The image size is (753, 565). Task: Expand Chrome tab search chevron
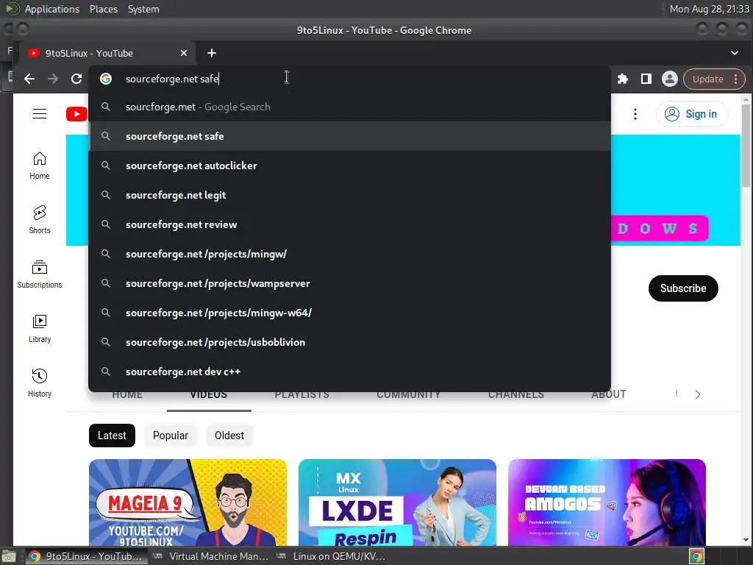(735, 53)
